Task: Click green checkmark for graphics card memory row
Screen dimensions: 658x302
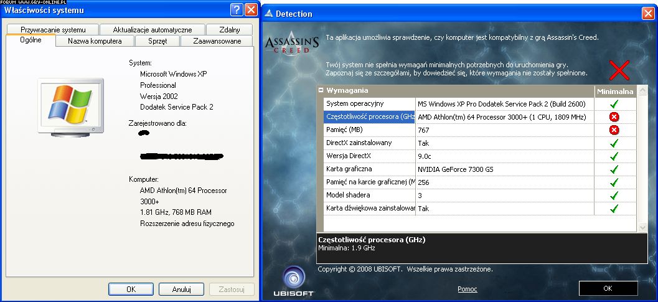Action: pyautogui.click(x=614, y=182)
